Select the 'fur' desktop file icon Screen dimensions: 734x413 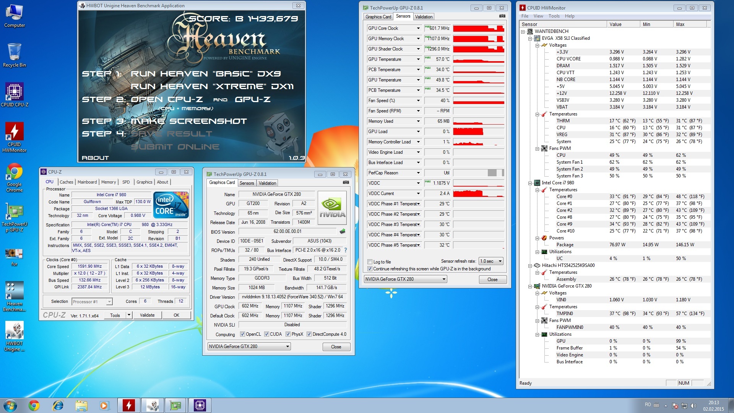click(15, 257)
